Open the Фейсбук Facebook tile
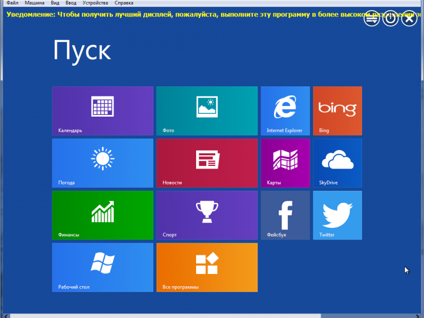Screen dimensions: 424x318 (285, 215)
